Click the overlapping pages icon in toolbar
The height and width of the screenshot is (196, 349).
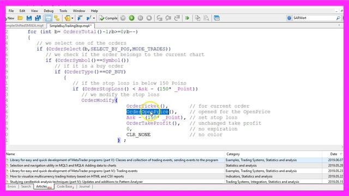point(197,18)
